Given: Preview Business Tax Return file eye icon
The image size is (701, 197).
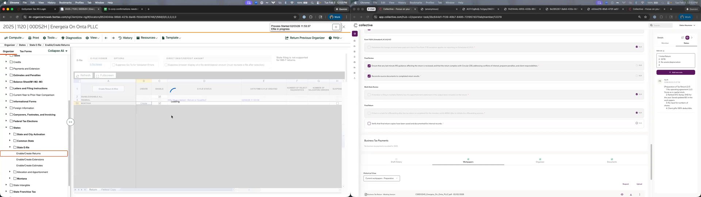Looking at the screenshot, I should click(622, 194).
